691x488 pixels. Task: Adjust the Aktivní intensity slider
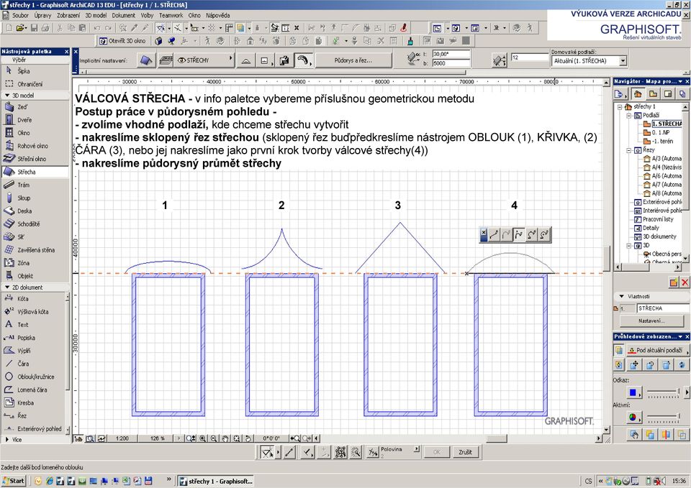coord(665,416)
